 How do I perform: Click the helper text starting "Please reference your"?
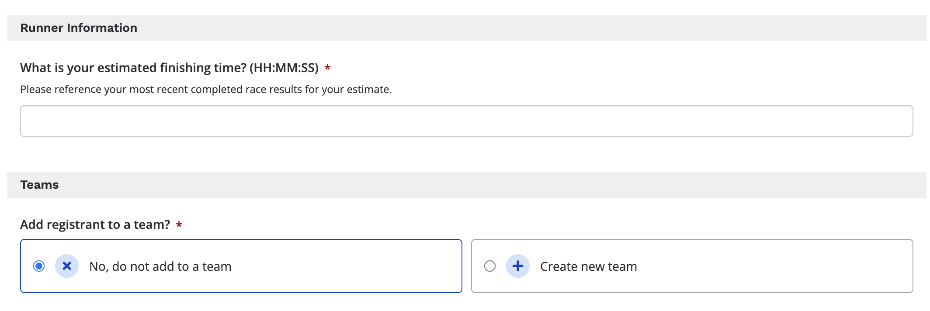[205, 90]
